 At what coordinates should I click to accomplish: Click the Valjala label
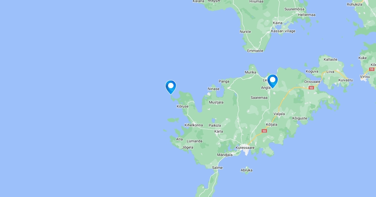pyautogui.click(x=279, y=114)
